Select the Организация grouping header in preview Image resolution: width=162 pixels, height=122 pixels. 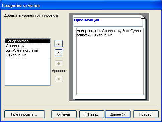pos(108,22)
